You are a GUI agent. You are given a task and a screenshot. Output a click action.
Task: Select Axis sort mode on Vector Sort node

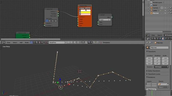[x=53, y=21]
